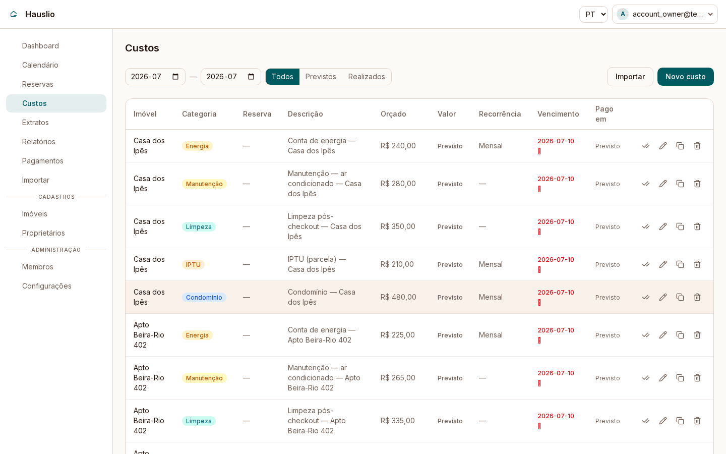Mark R$ 280,00 Manutenção cost as paid
The height and width of the screenshot is (454, 726).
point(646,184)
